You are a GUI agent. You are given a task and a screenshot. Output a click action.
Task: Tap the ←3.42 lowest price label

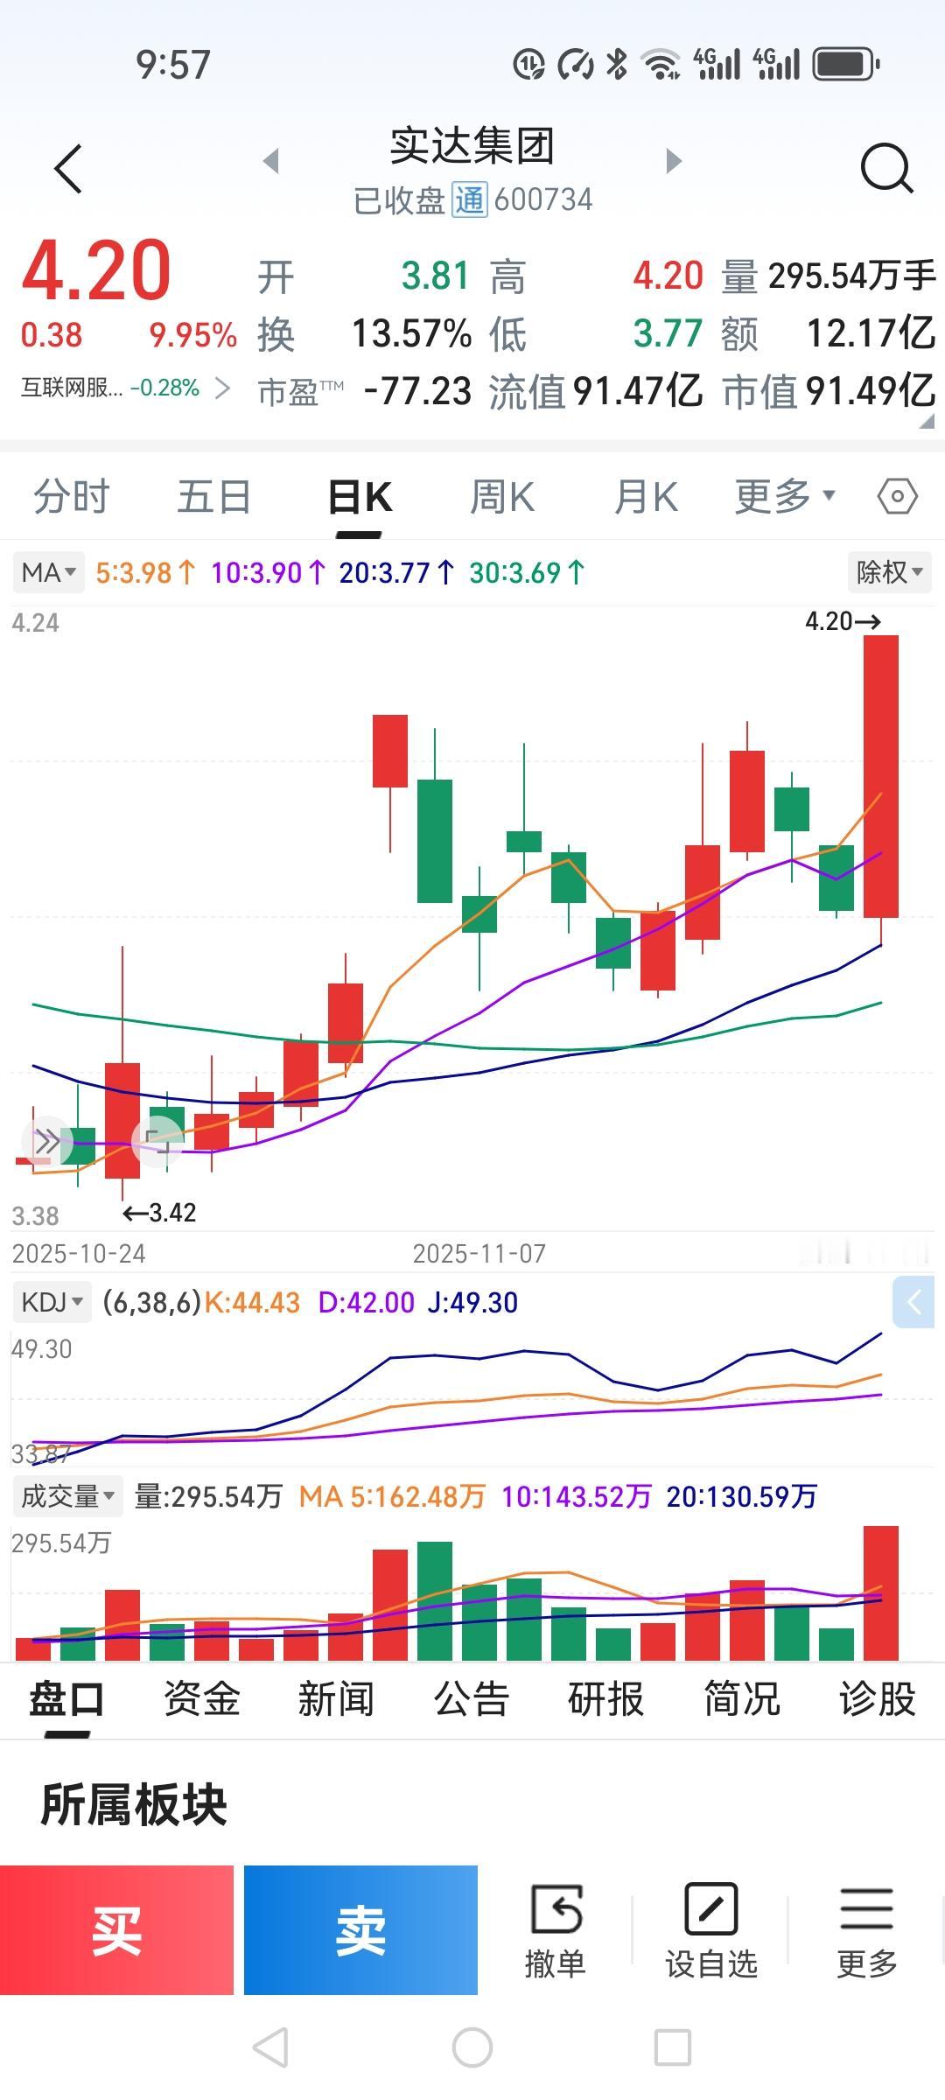pos(159,1213)
